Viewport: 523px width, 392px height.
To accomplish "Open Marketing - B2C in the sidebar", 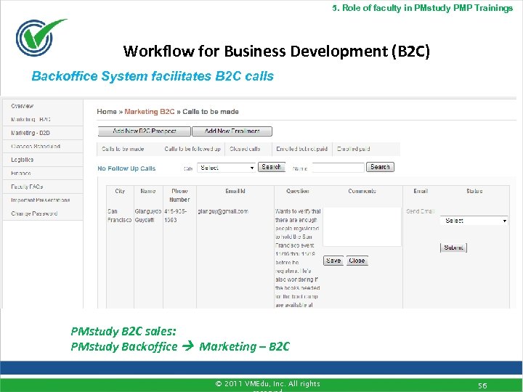I will [31, 119].
